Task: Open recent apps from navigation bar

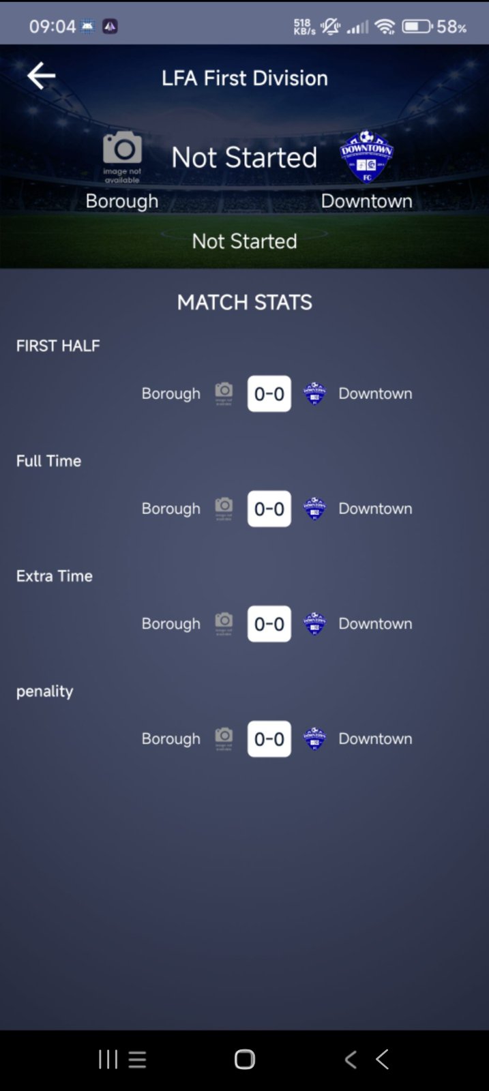Action: click(x=108, y=1059)
